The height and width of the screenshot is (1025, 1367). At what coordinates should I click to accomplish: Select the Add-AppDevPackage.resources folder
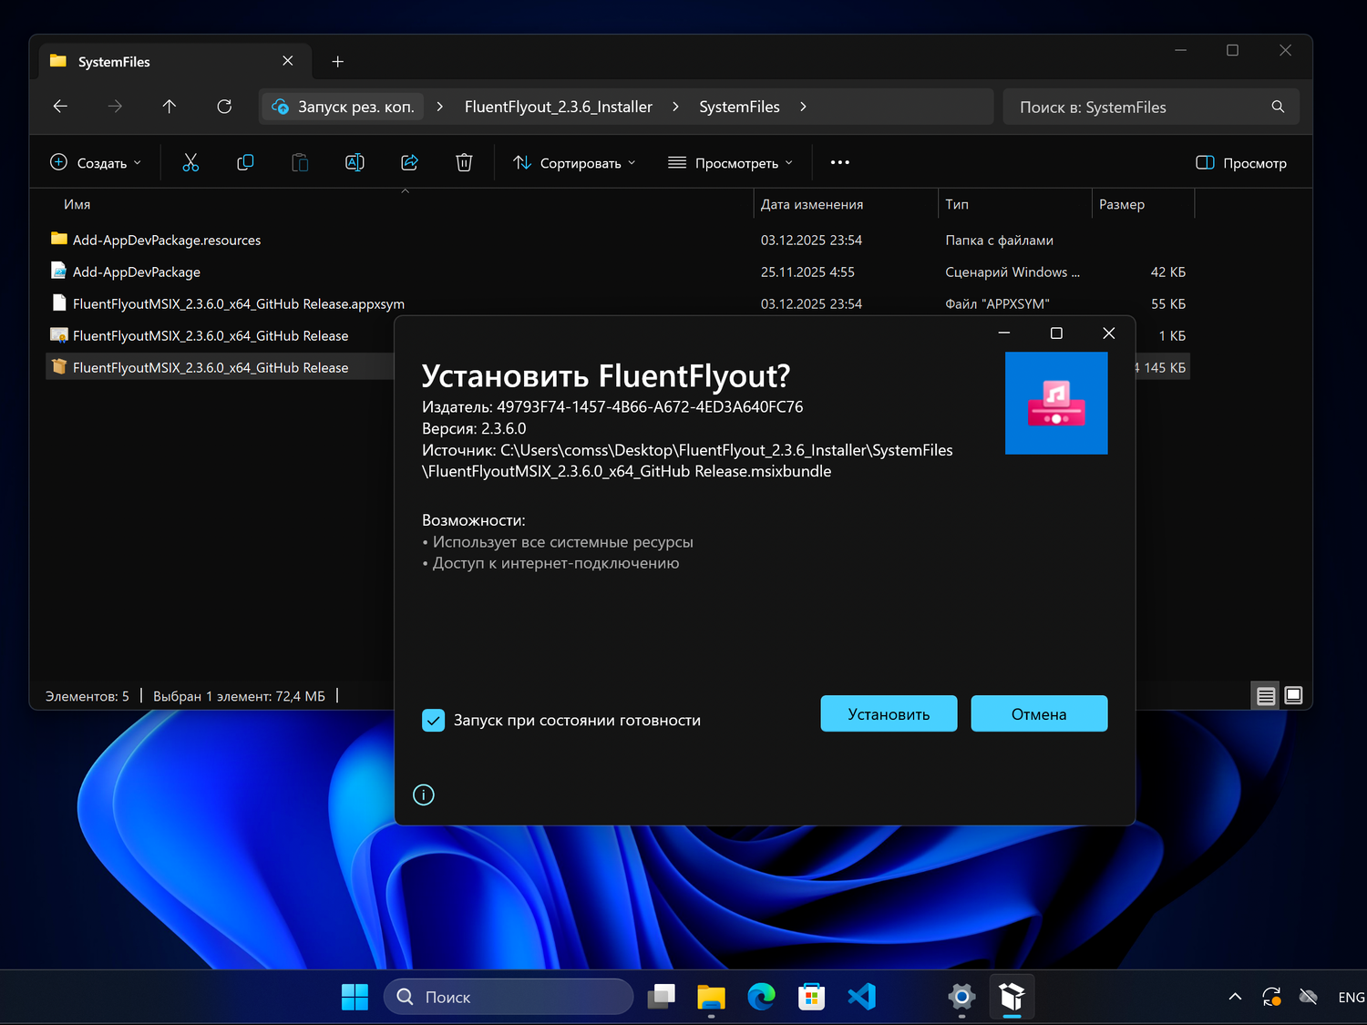618,240
